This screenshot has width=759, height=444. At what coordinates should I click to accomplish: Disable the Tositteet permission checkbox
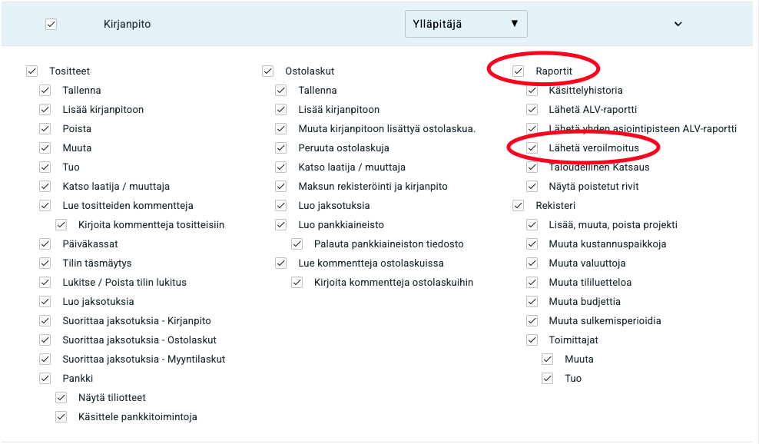pos(32,71)
